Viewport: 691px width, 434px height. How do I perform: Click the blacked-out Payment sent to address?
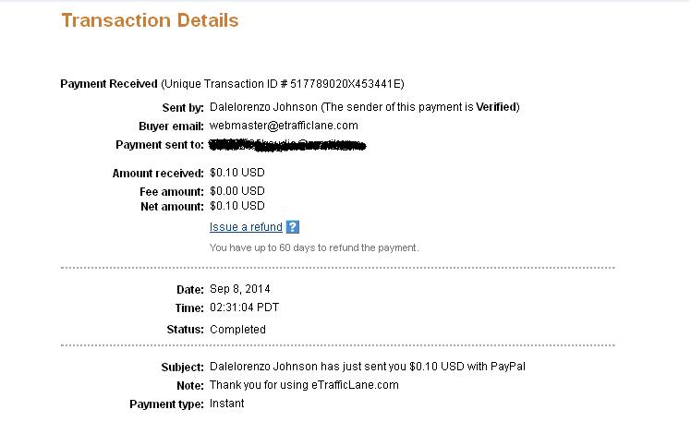287,145
